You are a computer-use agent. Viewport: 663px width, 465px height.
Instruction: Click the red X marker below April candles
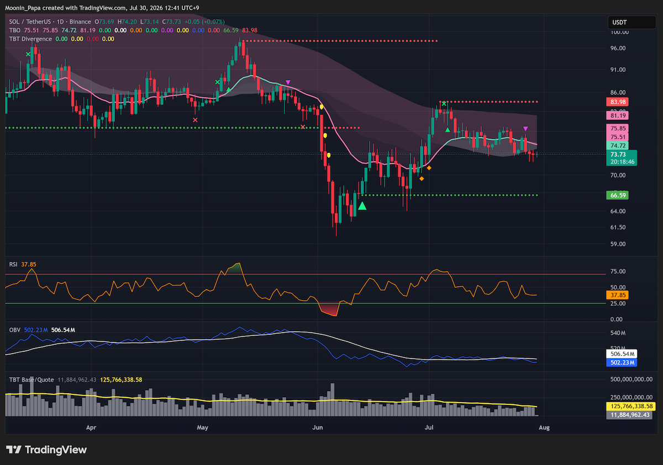point(195,120)
